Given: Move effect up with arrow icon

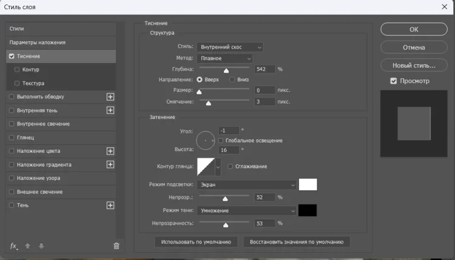Looking at the screenshot, I should 27,246.
